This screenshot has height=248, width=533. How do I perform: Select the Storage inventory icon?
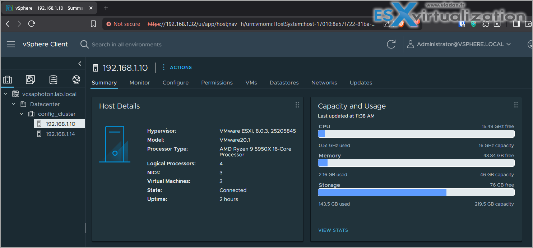[x=53, y=80]
